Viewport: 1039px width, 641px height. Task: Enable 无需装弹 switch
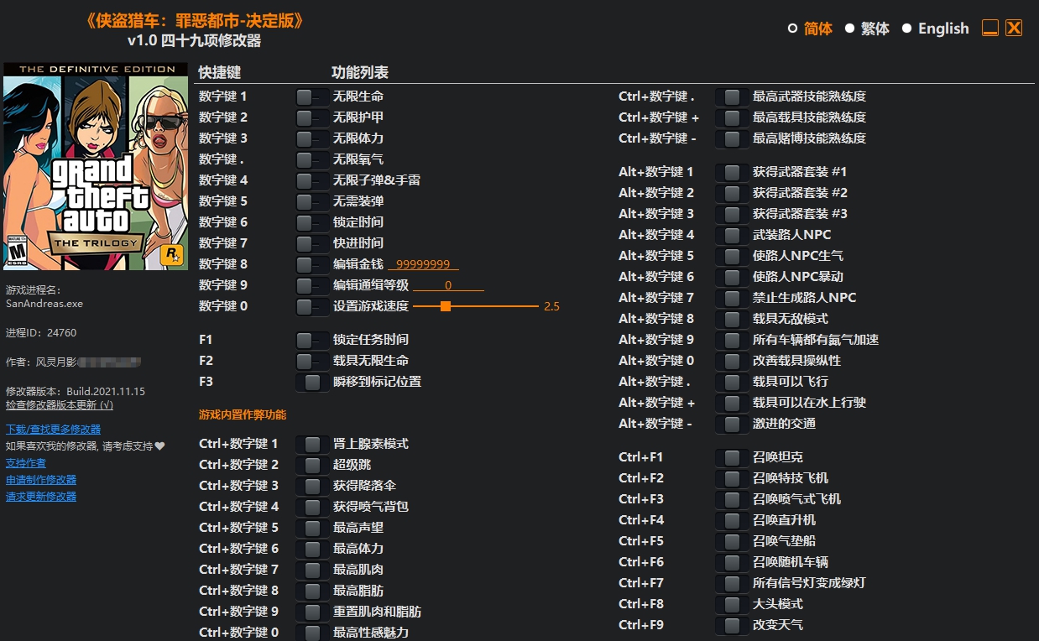(312, 201)
